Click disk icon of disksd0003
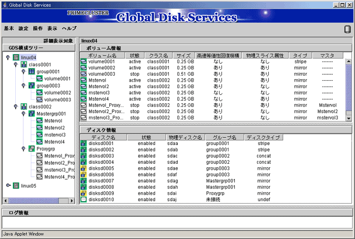 [x=84, y=155]
